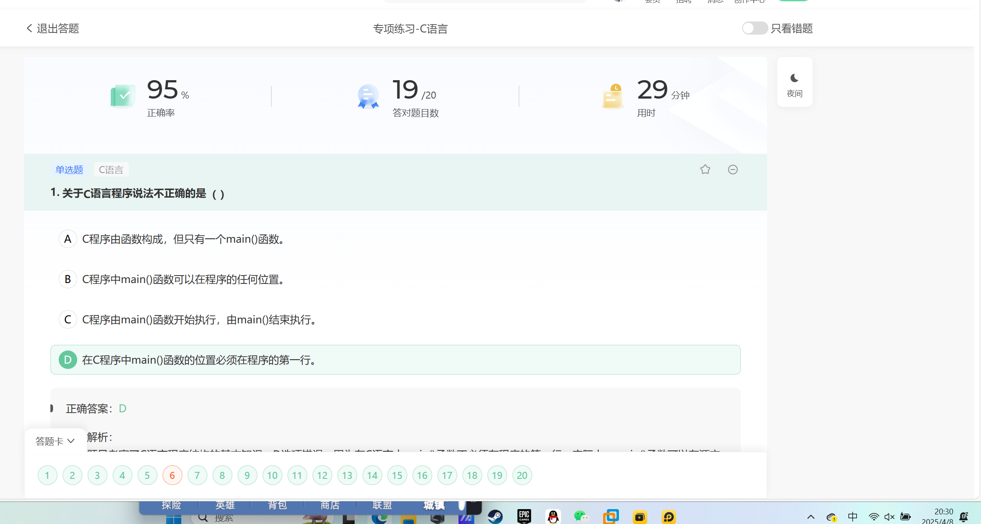
Task: Open Steam from the taskbar
Action: pos(495,517)
